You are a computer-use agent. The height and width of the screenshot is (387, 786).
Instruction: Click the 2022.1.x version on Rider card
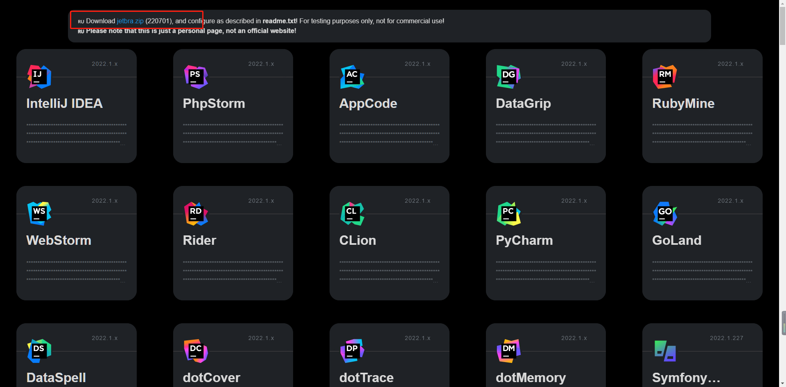click(x=261, y=201)
